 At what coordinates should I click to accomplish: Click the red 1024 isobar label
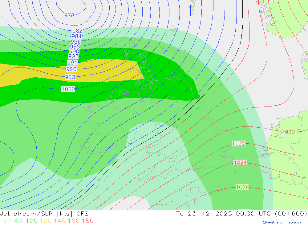point(240,162)
